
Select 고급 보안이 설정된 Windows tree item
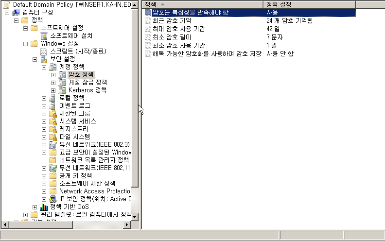click(95, 153)
